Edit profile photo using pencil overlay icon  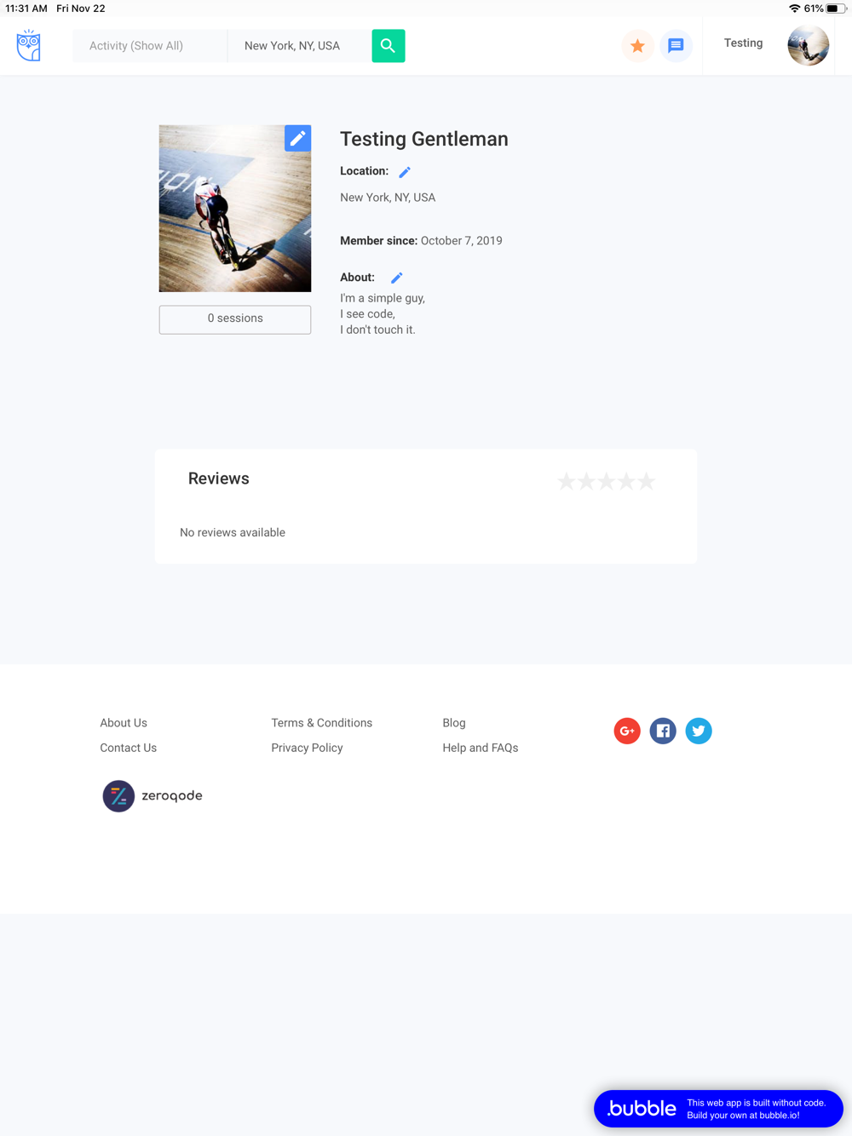click(297, 139)
